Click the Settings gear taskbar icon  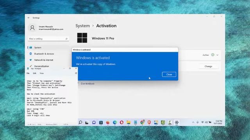point(177,122)
